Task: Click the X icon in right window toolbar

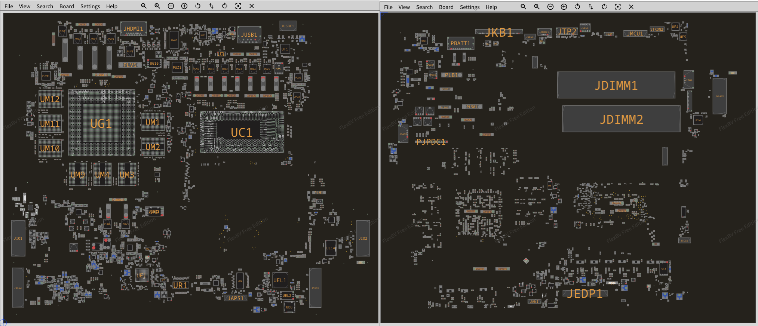Action: point(631,7)
